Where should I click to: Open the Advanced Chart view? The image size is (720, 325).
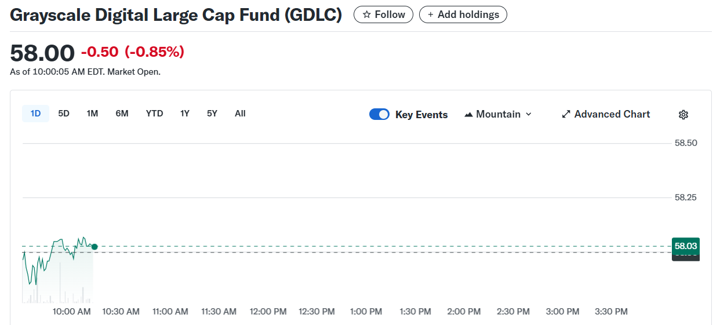pyautogui.click(x=606, y=114)
